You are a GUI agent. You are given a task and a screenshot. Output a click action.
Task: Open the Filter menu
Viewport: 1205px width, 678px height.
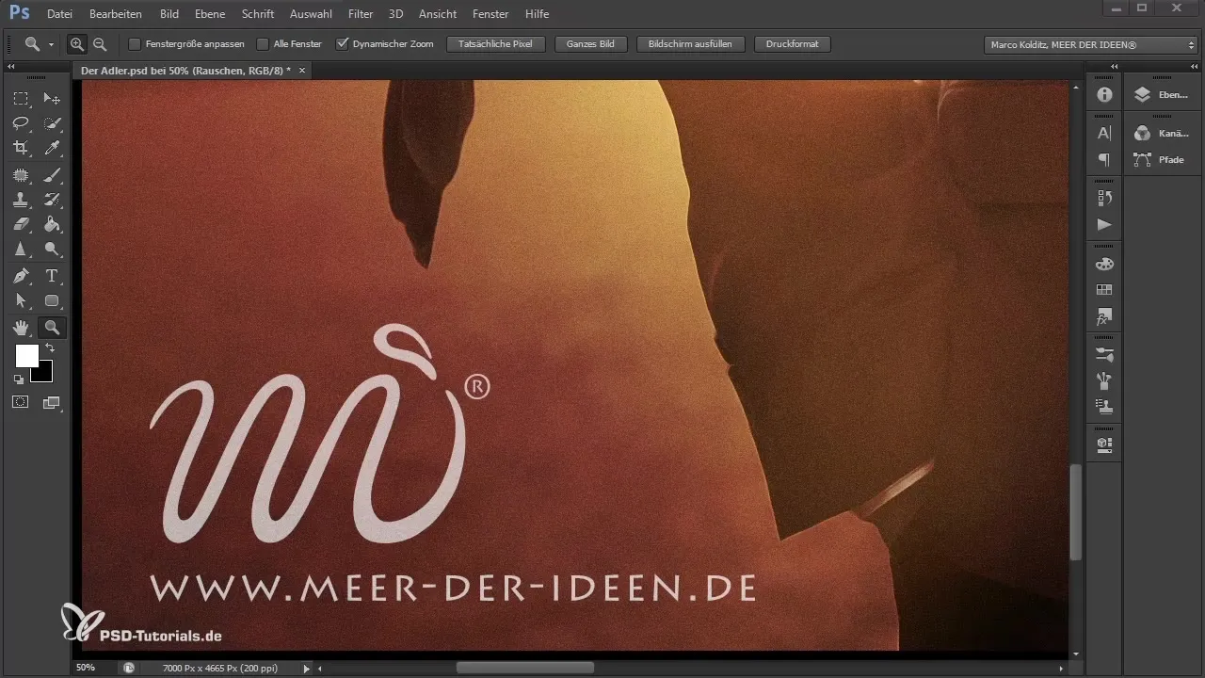(361, 14)
